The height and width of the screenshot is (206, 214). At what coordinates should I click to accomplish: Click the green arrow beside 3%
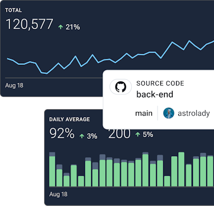[x=82, y=136]
